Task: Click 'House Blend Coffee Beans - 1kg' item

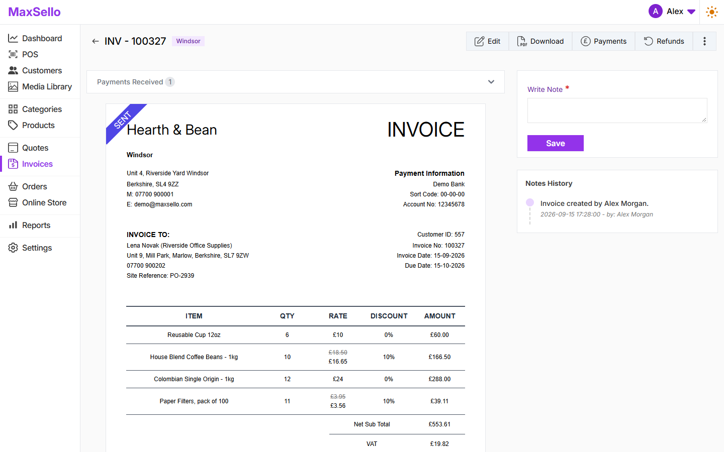Action: pyautogui.click(x=194, y=357)
